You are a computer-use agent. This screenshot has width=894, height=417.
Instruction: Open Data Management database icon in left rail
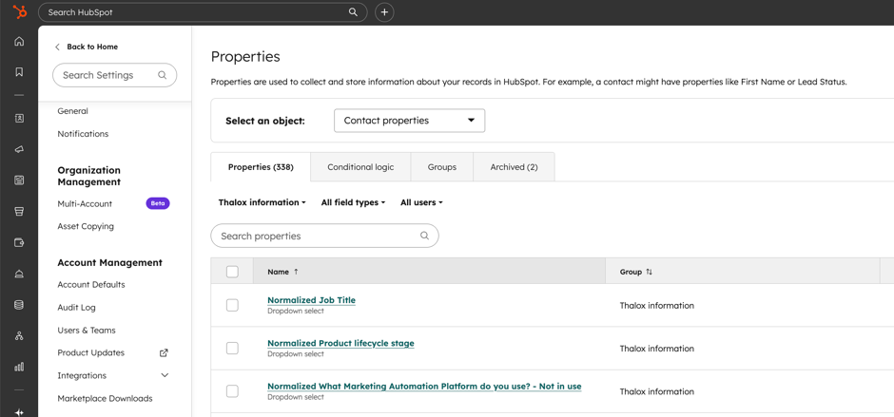point(19,305)
